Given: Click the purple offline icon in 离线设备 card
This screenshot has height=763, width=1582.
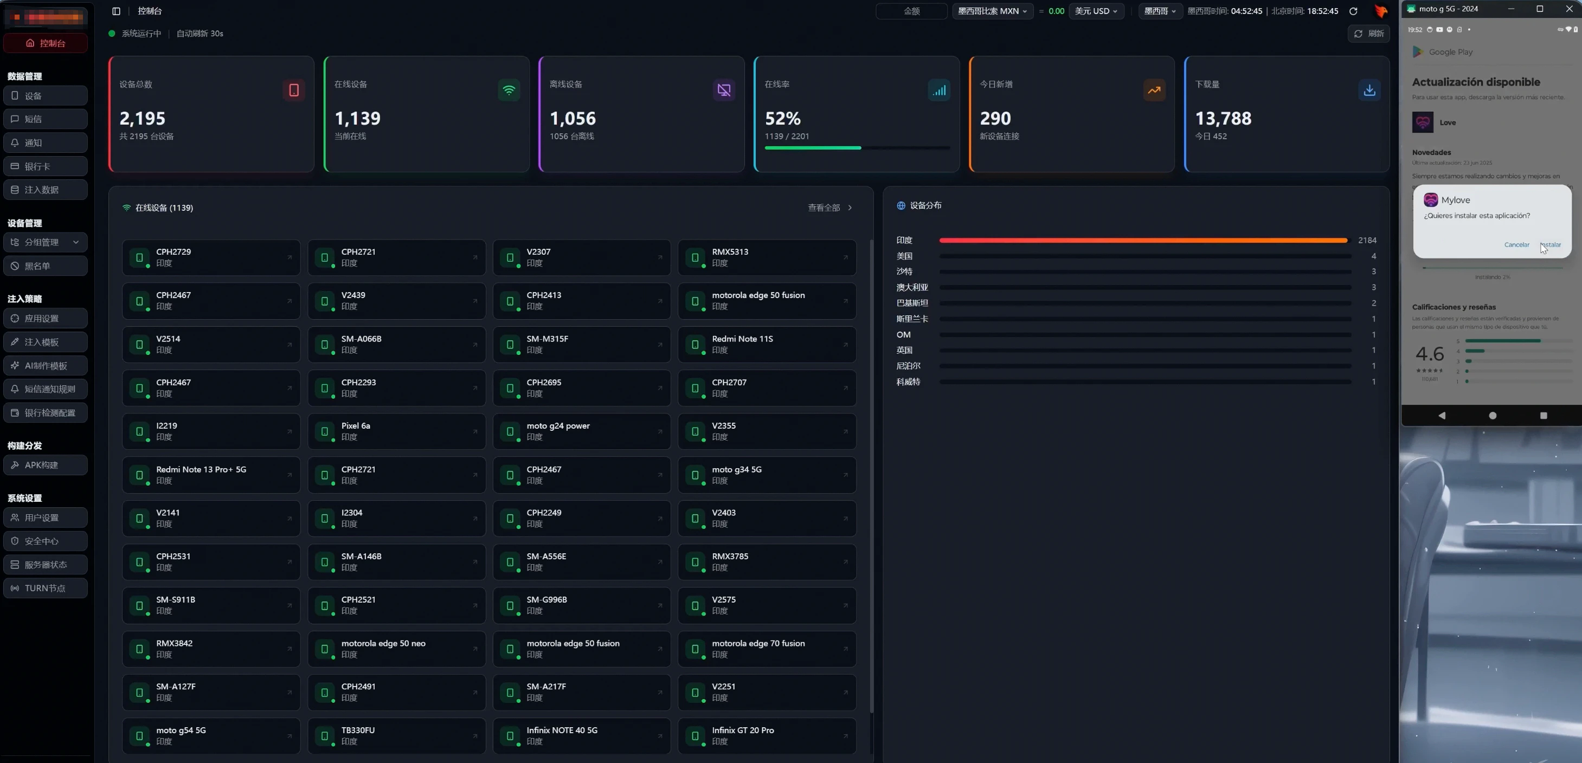Looking at the screenshot, I should coord(724,90).
